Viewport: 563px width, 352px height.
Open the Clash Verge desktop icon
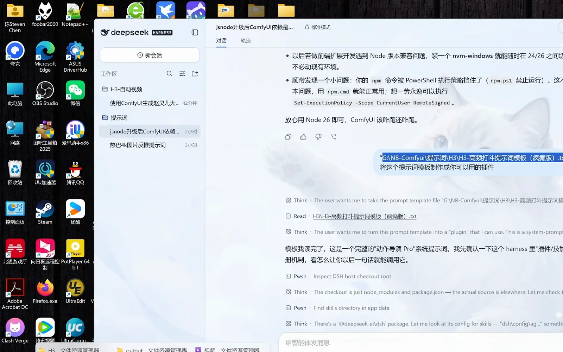[x=15, y=331]
